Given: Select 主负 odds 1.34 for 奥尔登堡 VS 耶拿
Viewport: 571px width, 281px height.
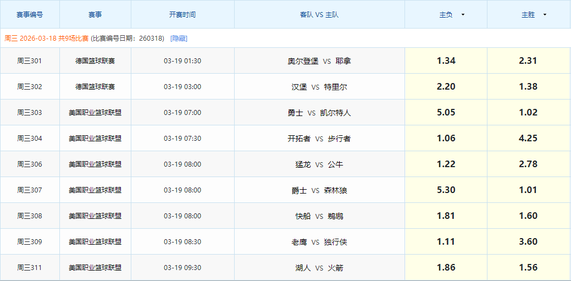Looking at the screenshot, I should coord(446,61).
